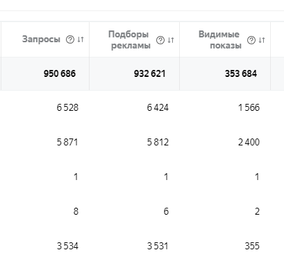The height and width of the screenshot is (268, 284).
Task: Open help tooltip for Видимые показы
Action: 251,40
